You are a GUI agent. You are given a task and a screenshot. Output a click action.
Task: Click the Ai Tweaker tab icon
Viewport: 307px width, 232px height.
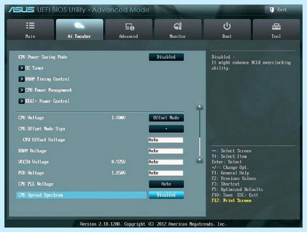79,26
